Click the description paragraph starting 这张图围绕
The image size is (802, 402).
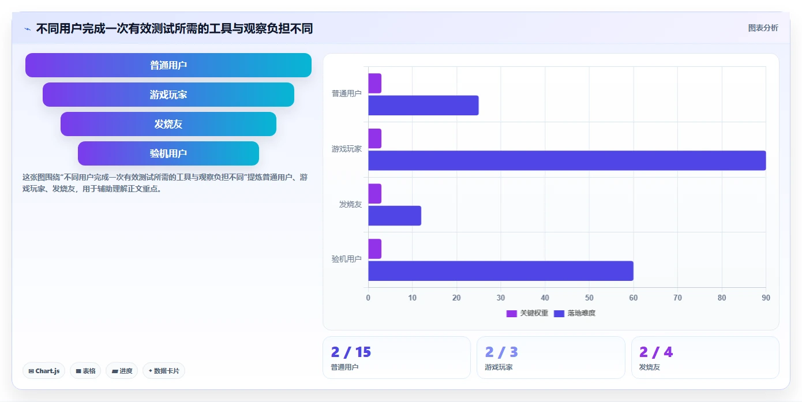165,183
